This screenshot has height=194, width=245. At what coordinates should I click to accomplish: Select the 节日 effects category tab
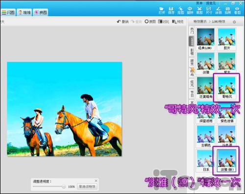[x=192, y=94]
